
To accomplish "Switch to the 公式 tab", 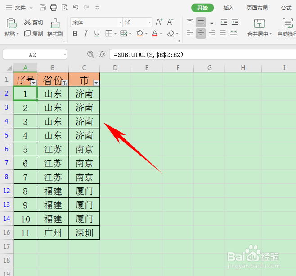I will 286,8.
